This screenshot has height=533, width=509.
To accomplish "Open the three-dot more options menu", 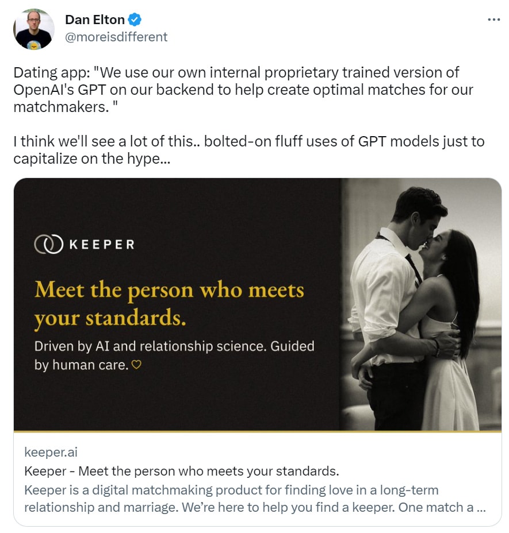I will coord(493,20).
